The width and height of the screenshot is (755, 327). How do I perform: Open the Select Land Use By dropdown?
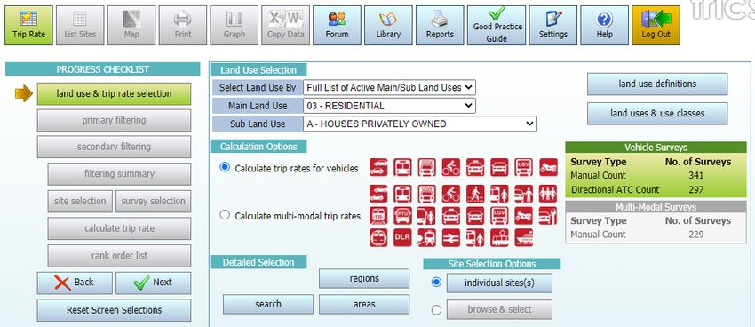[390, 88]
